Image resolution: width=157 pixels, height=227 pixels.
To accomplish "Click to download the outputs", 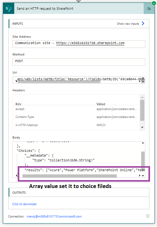I will [x=24, y=204].
